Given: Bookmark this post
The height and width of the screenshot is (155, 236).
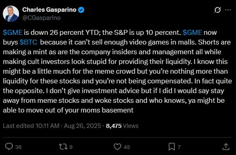Looking at the screenshot, I should [172, 147].
